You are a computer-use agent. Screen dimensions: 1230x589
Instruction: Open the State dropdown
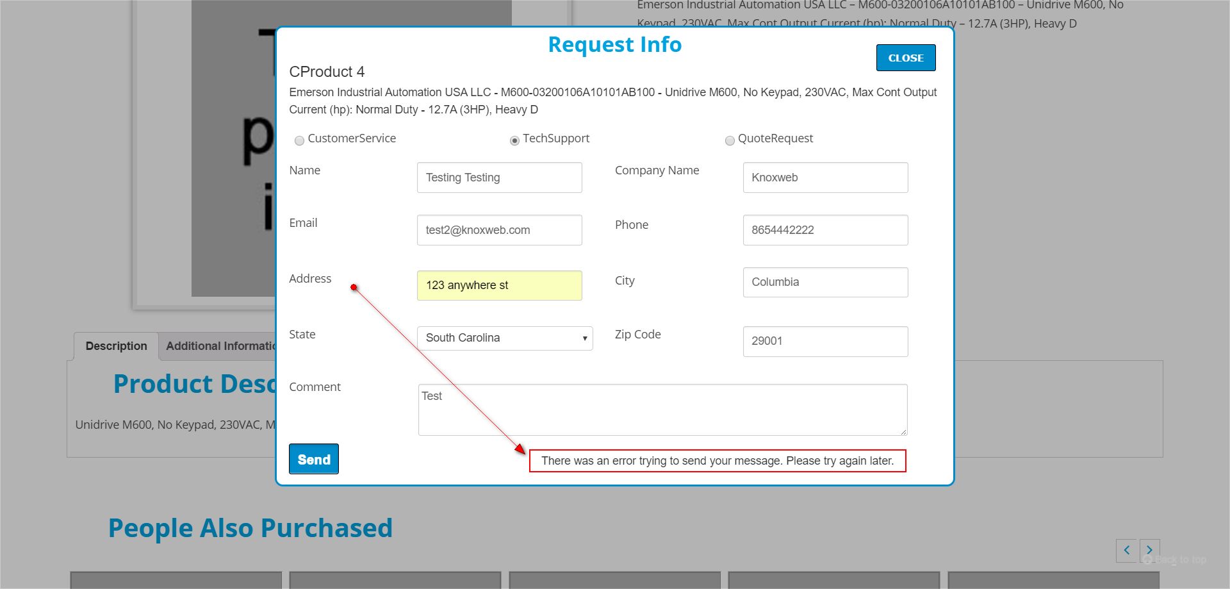505,338
